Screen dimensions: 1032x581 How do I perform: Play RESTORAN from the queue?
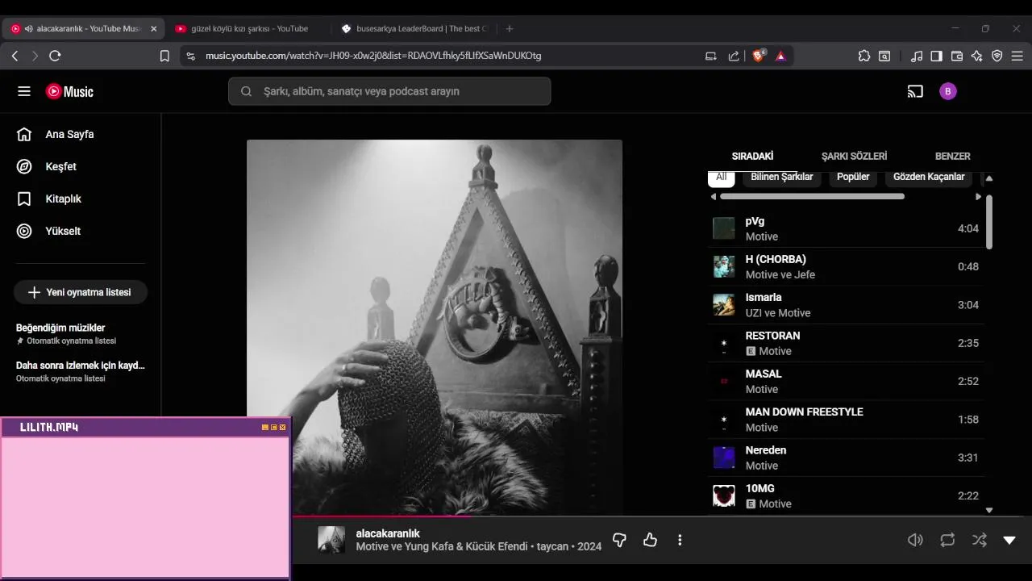pos(846,343)
